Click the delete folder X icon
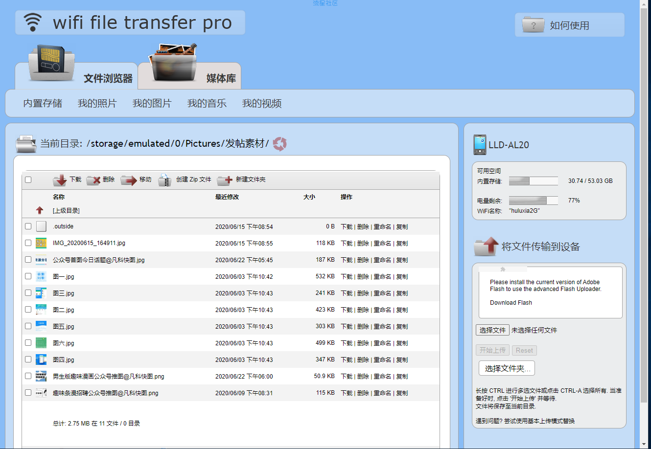Image resolution: width=651 pixels, height=449 pixels. click(x=93, y=180)
